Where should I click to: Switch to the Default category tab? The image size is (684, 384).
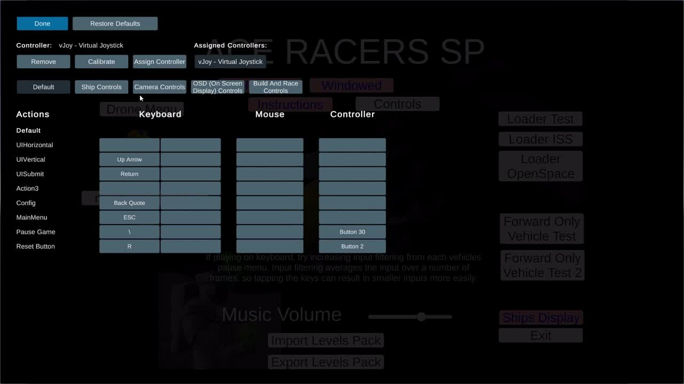click(43, 87)
